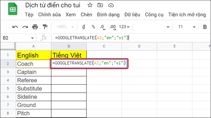Undo the last action

coord(15,27)
